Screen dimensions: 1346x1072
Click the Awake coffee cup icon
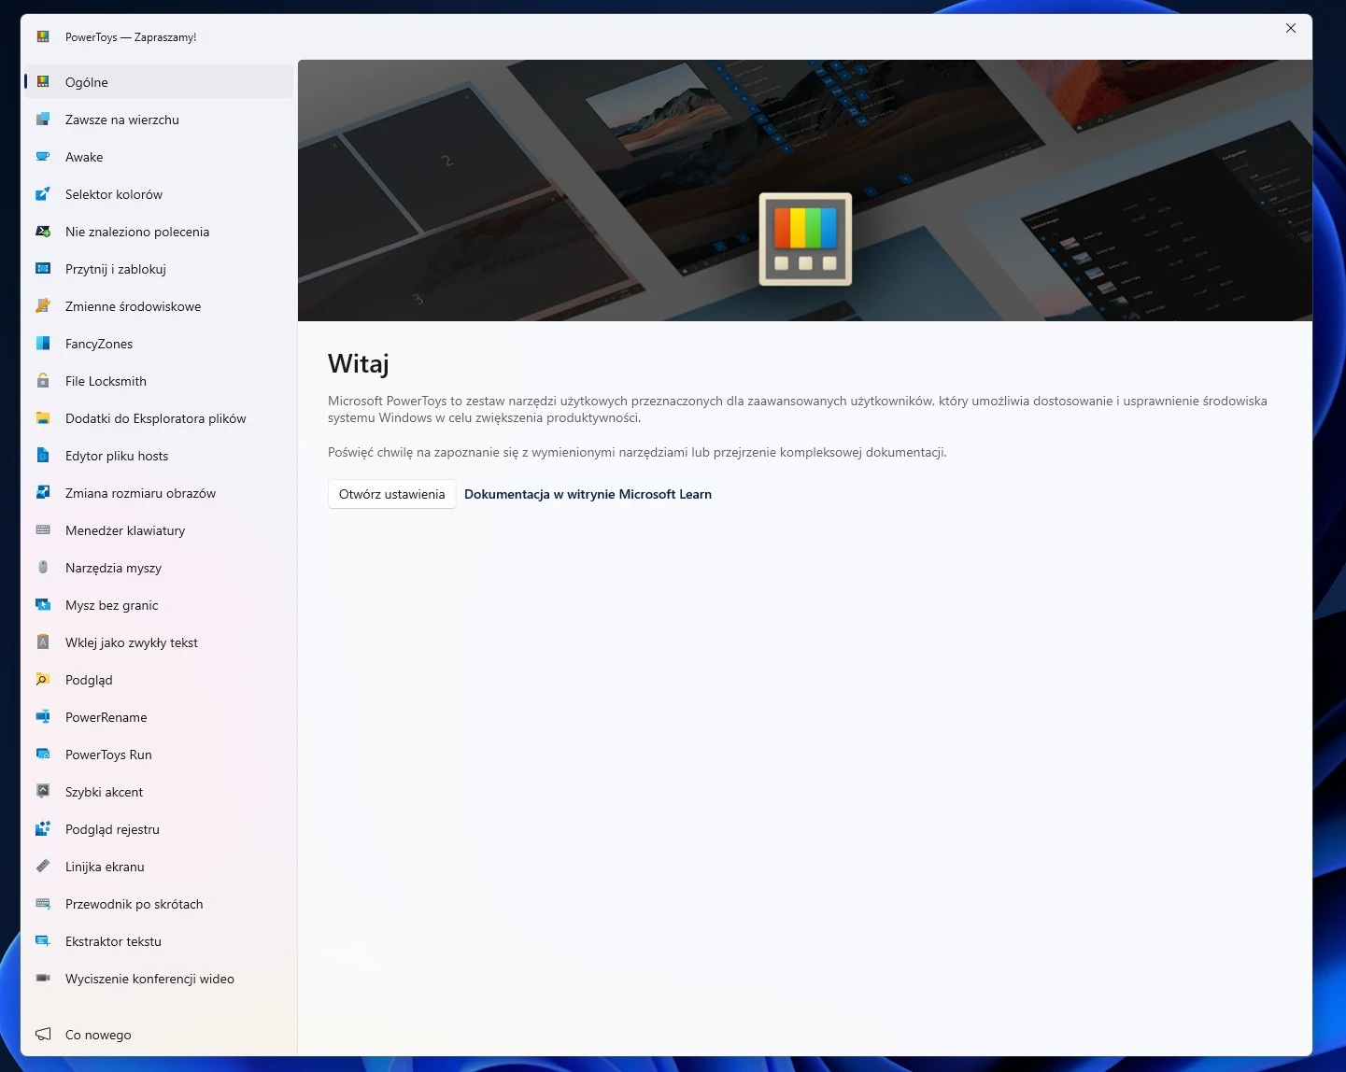point(43,157)
